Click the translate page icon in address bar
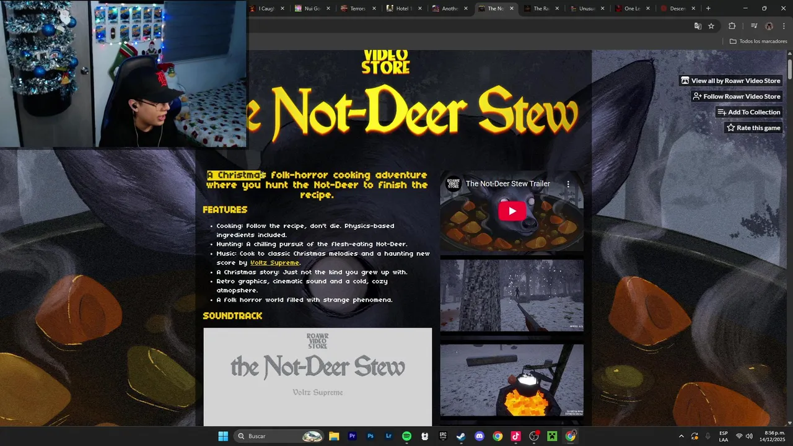793x446 pixels. coord(698,26)
